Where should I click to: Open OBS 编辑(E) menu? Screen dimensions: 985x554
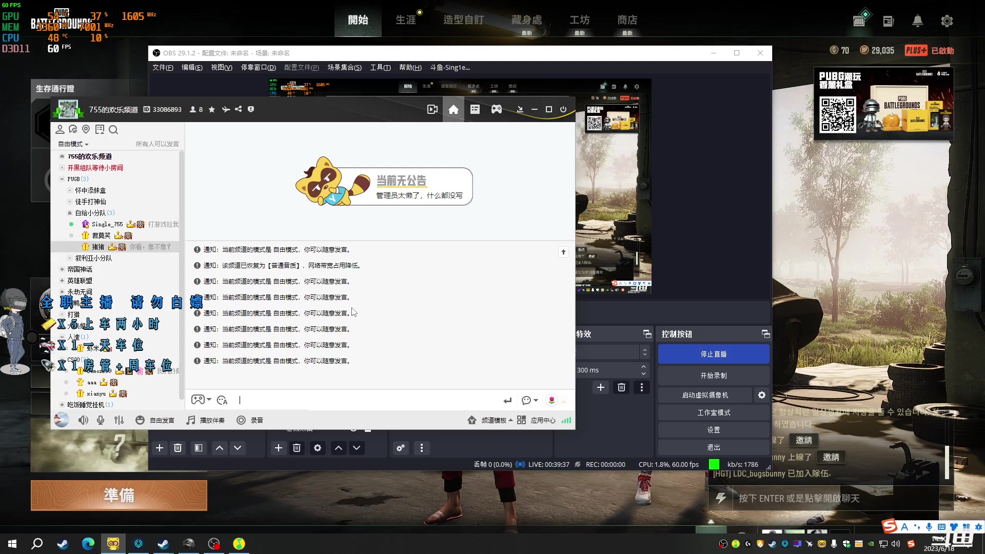click(x=192, y=67)
